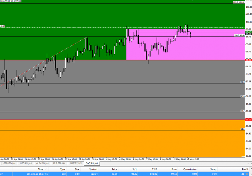Click the 0.10 lot size cell
This screenshot has height=176, width=252.
pos(77,174)
